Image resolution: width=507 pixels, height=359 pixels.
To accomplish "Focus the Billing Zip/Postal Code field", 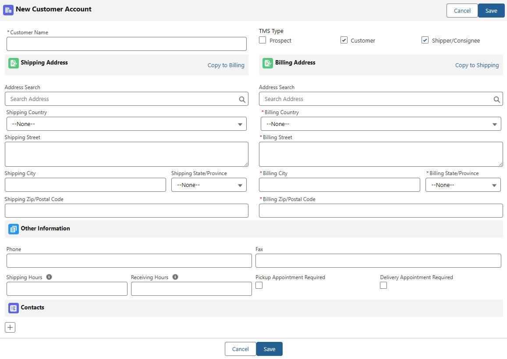I will [381, 211].
